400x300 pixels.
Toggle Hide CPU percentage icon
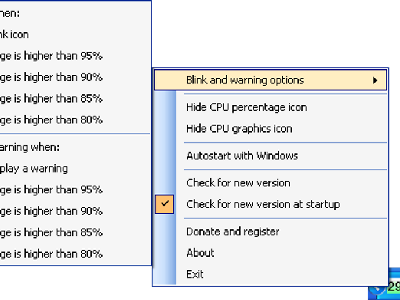point(246,107)
